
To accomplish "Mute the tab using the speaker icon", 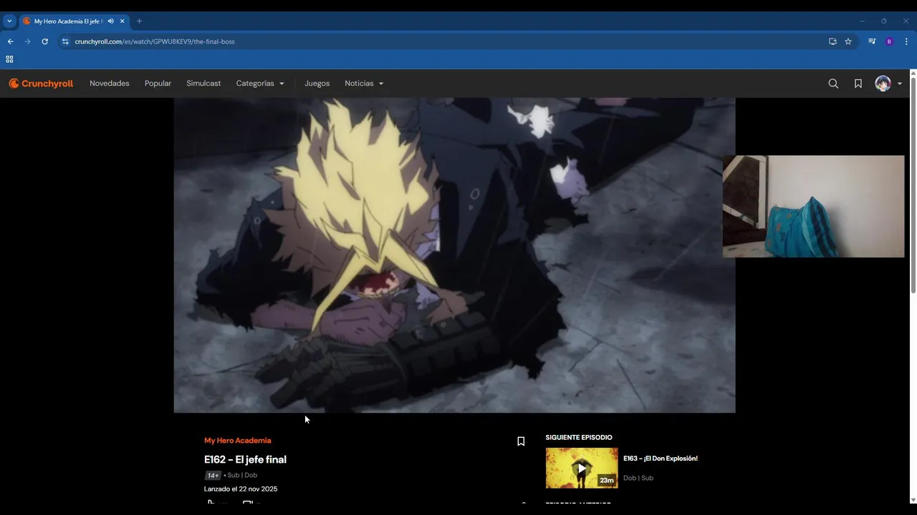I will [x=110, y=21].
